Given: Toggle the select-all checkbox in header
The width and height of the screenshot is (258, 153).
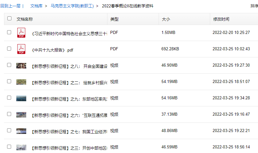Looking at the screenshot, I should tap(9, 19).
